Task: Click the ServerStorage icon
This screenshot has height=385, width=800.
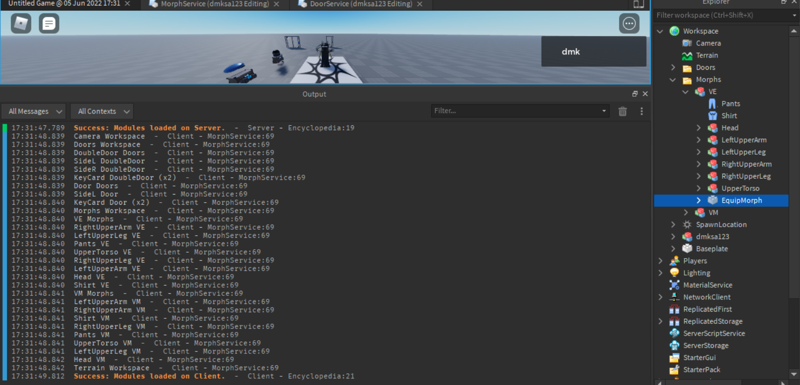Action: pyautogui.click(x=675, y=346)
